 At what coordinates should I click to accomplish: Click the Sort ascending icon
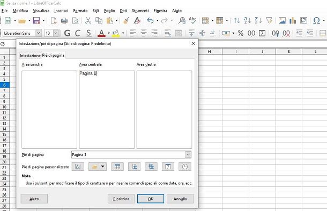[x=248, y=20]
